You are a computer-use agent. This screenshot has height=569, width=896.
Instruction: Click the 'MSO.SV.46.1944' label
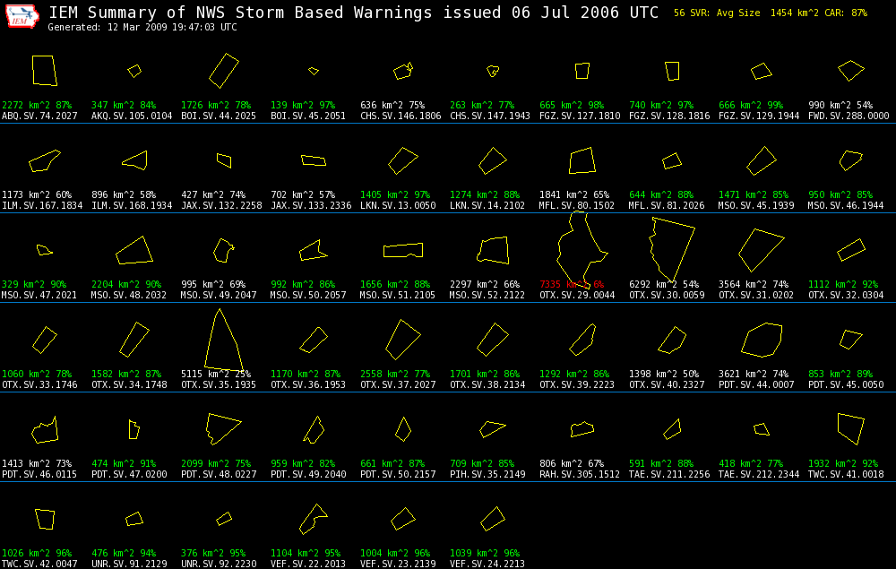point(846,206)
